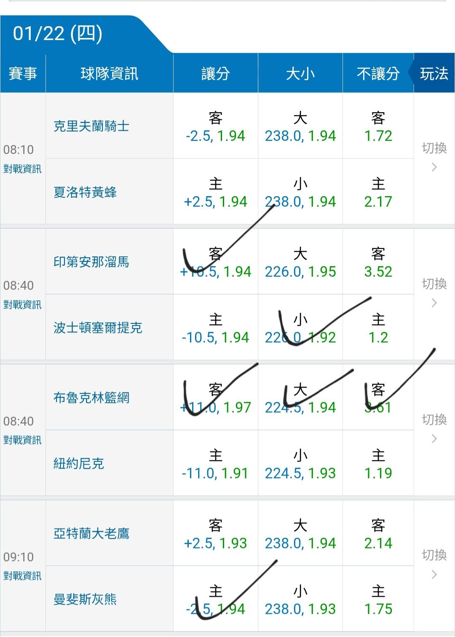Select over 238.0 for Cavaliers-Hornets game
Viewport: 455px width, 637px height.
(x=300, y=126)
